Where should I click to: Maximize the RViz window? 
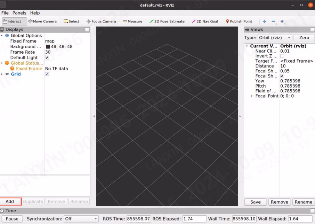tap(301, 5)
